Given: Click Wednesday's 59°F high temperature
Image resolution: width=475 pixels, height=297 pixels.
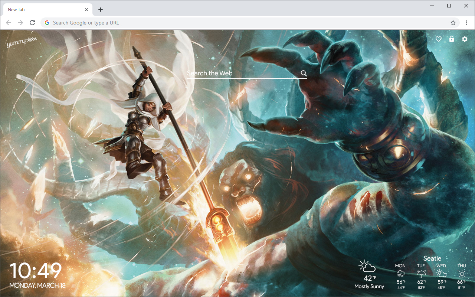Looking at the screenshot, I should (x=442, y=282).
